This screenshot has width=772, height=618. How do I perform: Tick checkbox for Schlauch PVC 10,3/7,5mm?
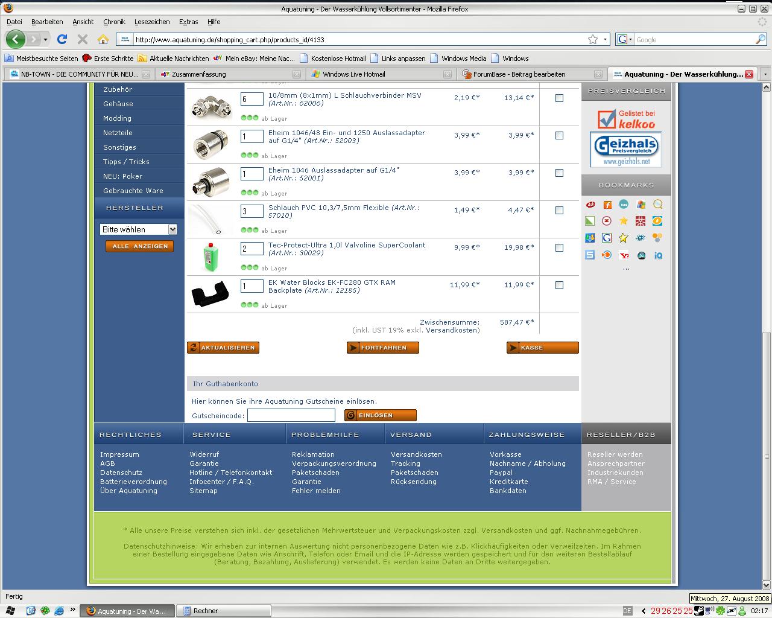[559, 210]
